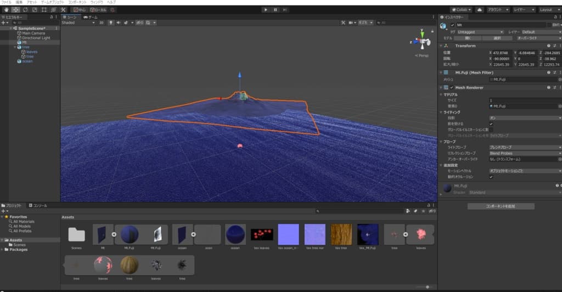562x292 pixels.
Task: Select the Rect Transform tool
Action: pos(44,10)
